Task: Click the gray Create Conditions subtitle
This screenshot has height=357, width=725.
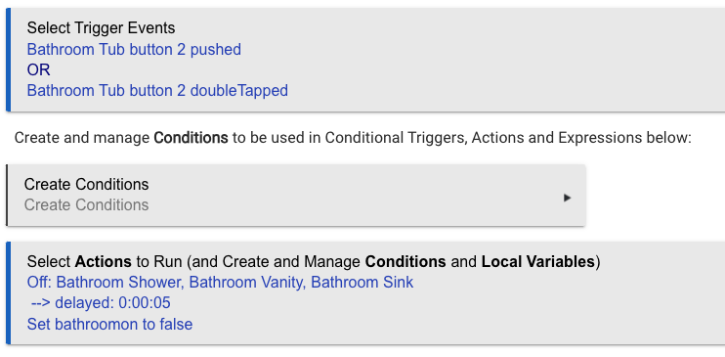Action: 86,204
